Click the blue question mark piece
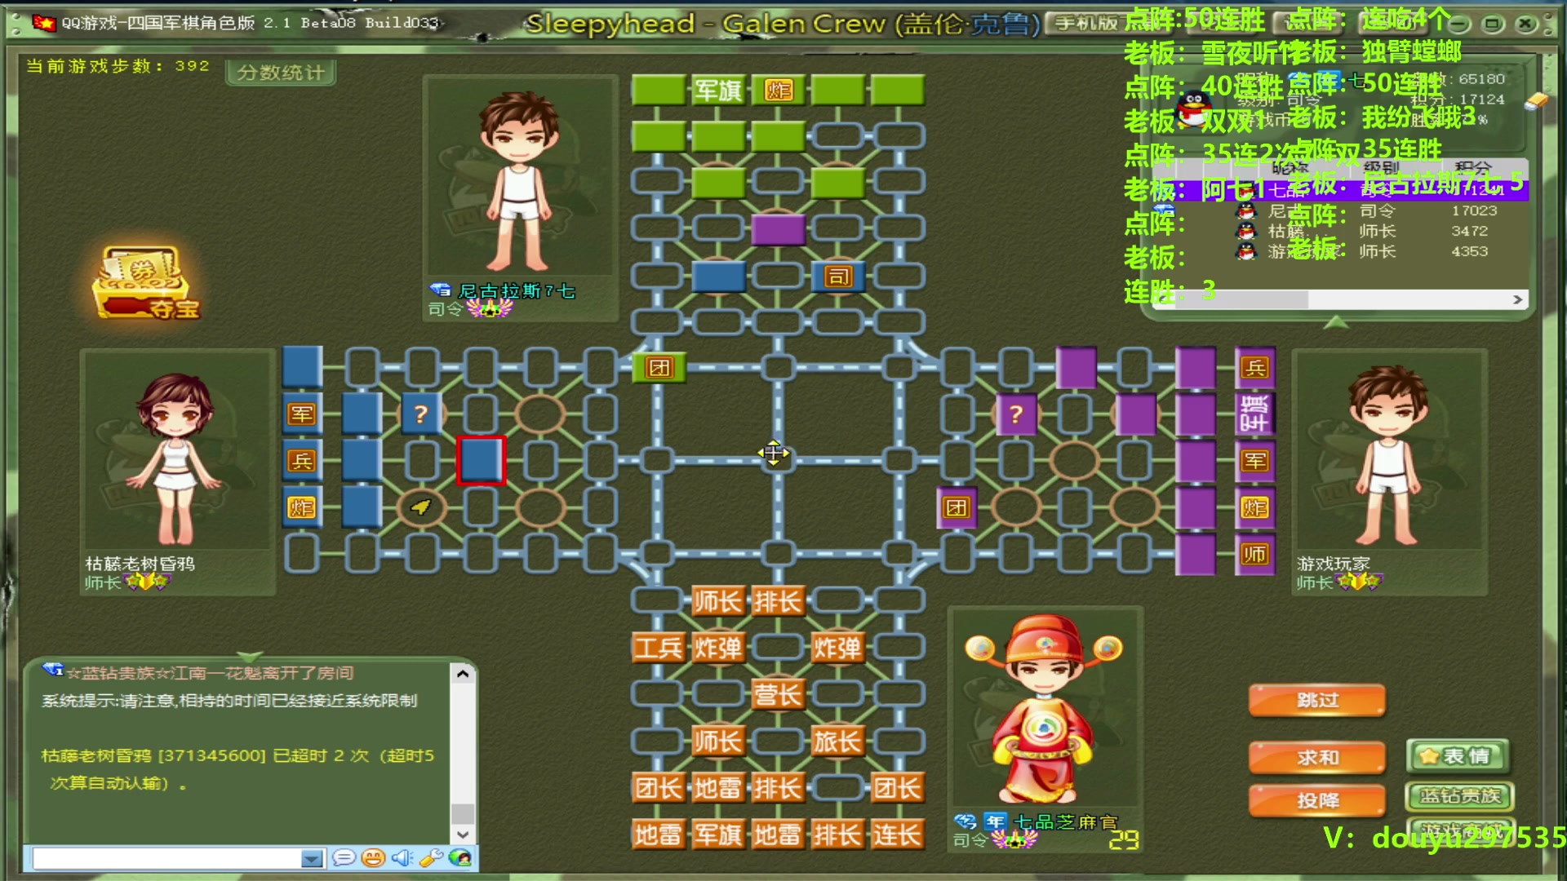This screenshot has height=881, width=1567. pyautogui.click(x=421, y=414)
